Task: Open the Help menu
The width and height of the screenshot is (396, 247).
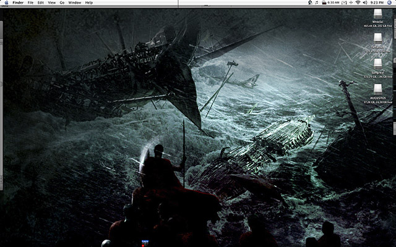Action: click(89, 2)
